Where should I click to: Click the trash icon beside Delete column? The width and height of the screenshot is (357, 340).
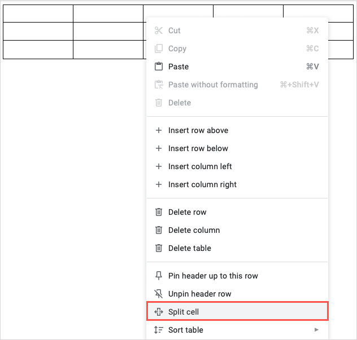coord(159,230)
